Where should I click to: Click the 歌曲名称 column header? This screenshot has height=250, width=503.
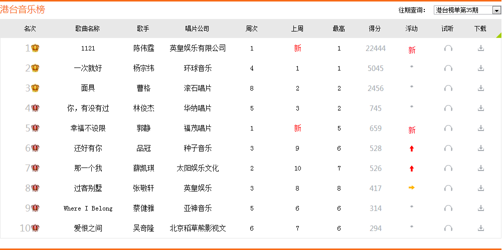(88, 29)
